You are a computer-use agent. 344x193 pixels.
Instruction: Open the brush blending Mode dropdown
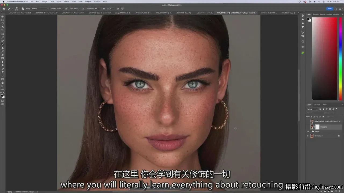(x=40, y=9)
